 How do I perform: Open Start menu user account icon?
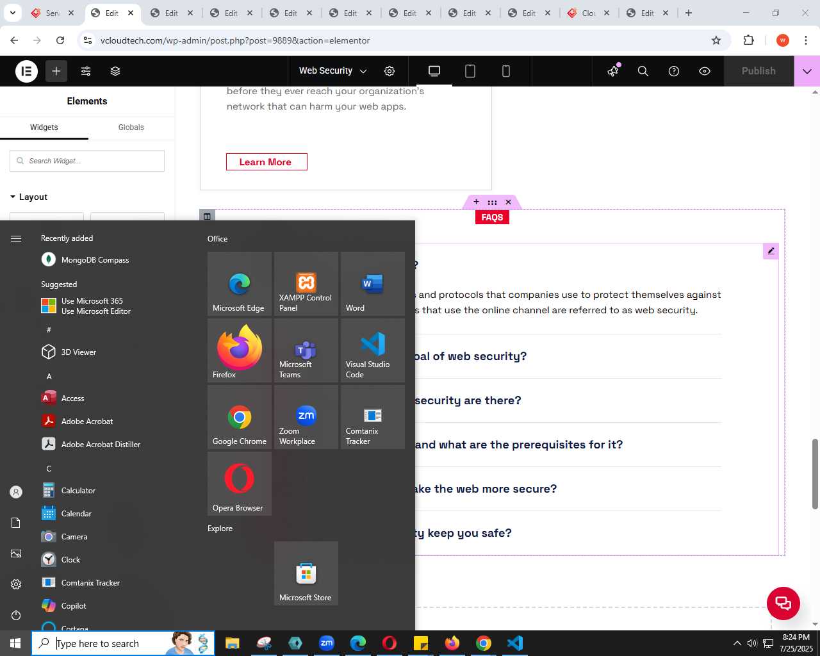[16, 492]
